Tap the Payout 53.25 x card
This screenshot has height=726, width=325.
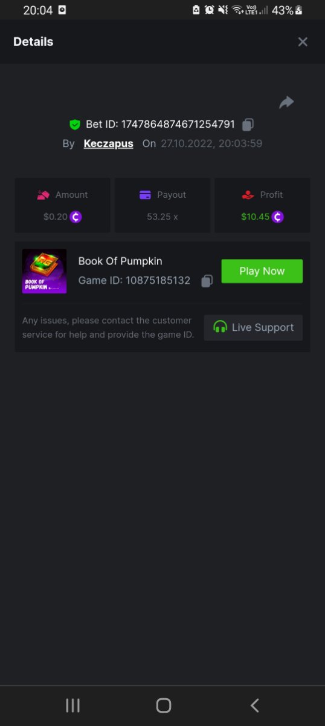162,205
